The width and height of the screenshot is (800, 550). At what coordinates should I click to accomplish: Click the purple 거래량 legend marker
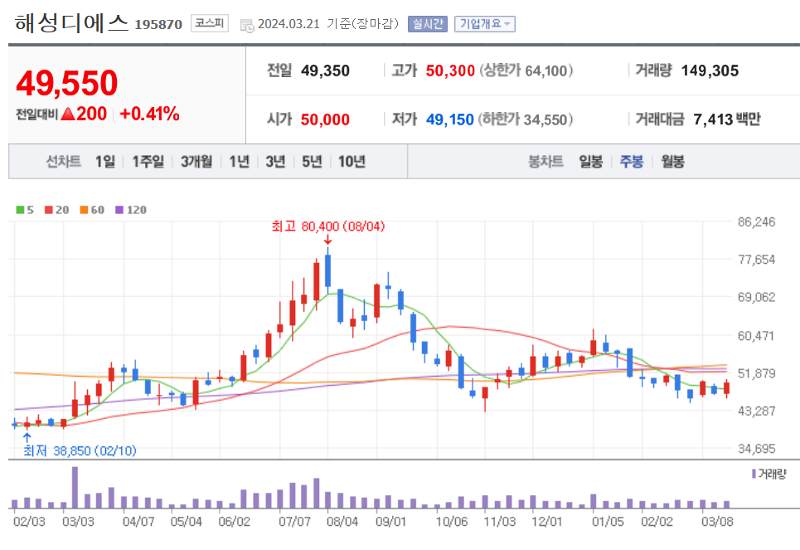tap(754, 474)
